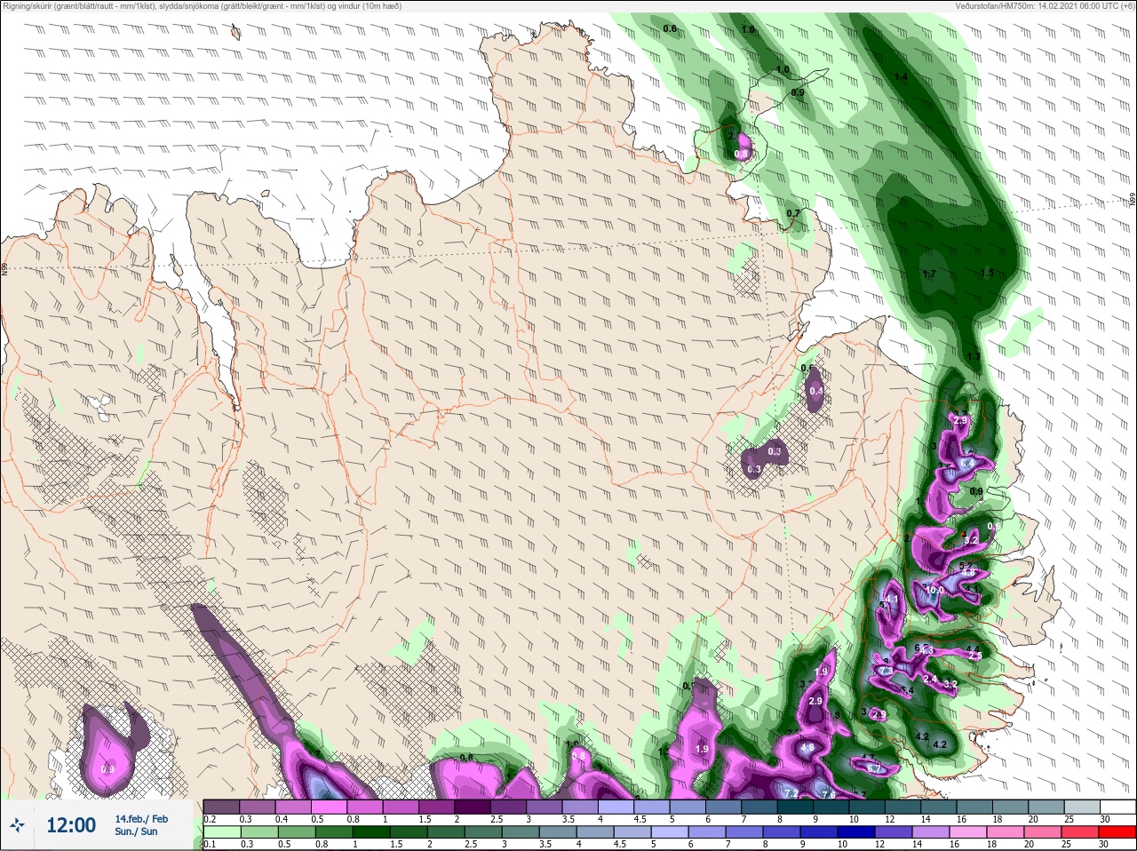Screen dimensions: 1137x851
Task: Select the white 30 swatch in upper legend
Action: (1119, 807)
